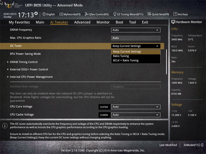The image size is (206, 154).
Task: Open Qfan Control(F6) fan icon
Action: [x=86, y=14]
